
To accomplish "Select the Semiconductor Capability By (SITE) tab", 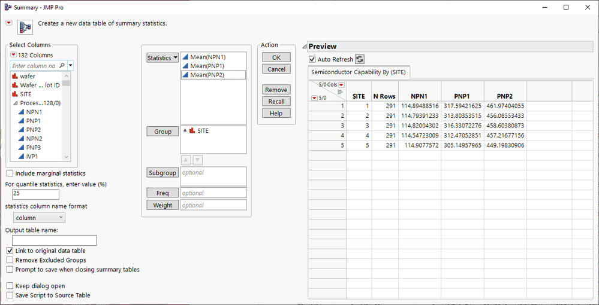I will (359, 72).
